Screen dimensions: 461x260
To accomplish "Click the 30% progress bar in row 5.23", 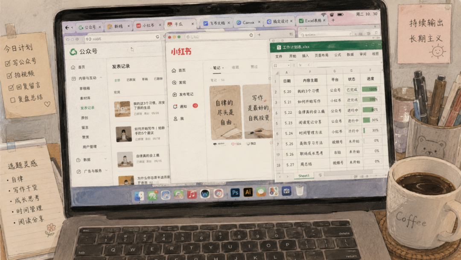I will click(371, 120).
